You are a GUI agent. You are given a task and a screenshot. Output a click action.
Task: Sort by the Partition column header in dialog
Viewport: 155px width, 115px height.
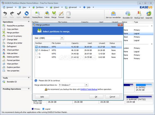tap(43, 43)
